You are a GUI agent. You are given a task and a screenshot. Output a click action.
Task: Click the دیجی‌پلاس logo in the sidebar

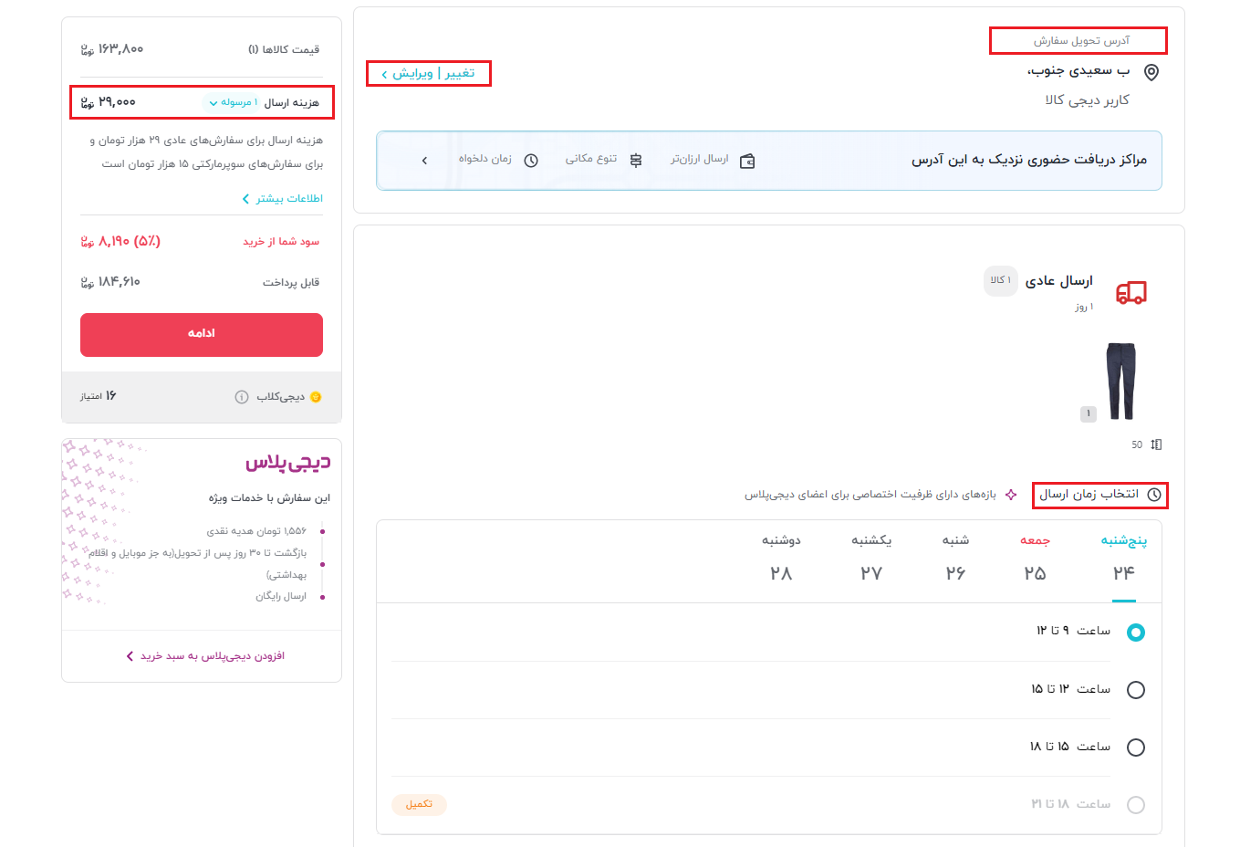point(287,464)
